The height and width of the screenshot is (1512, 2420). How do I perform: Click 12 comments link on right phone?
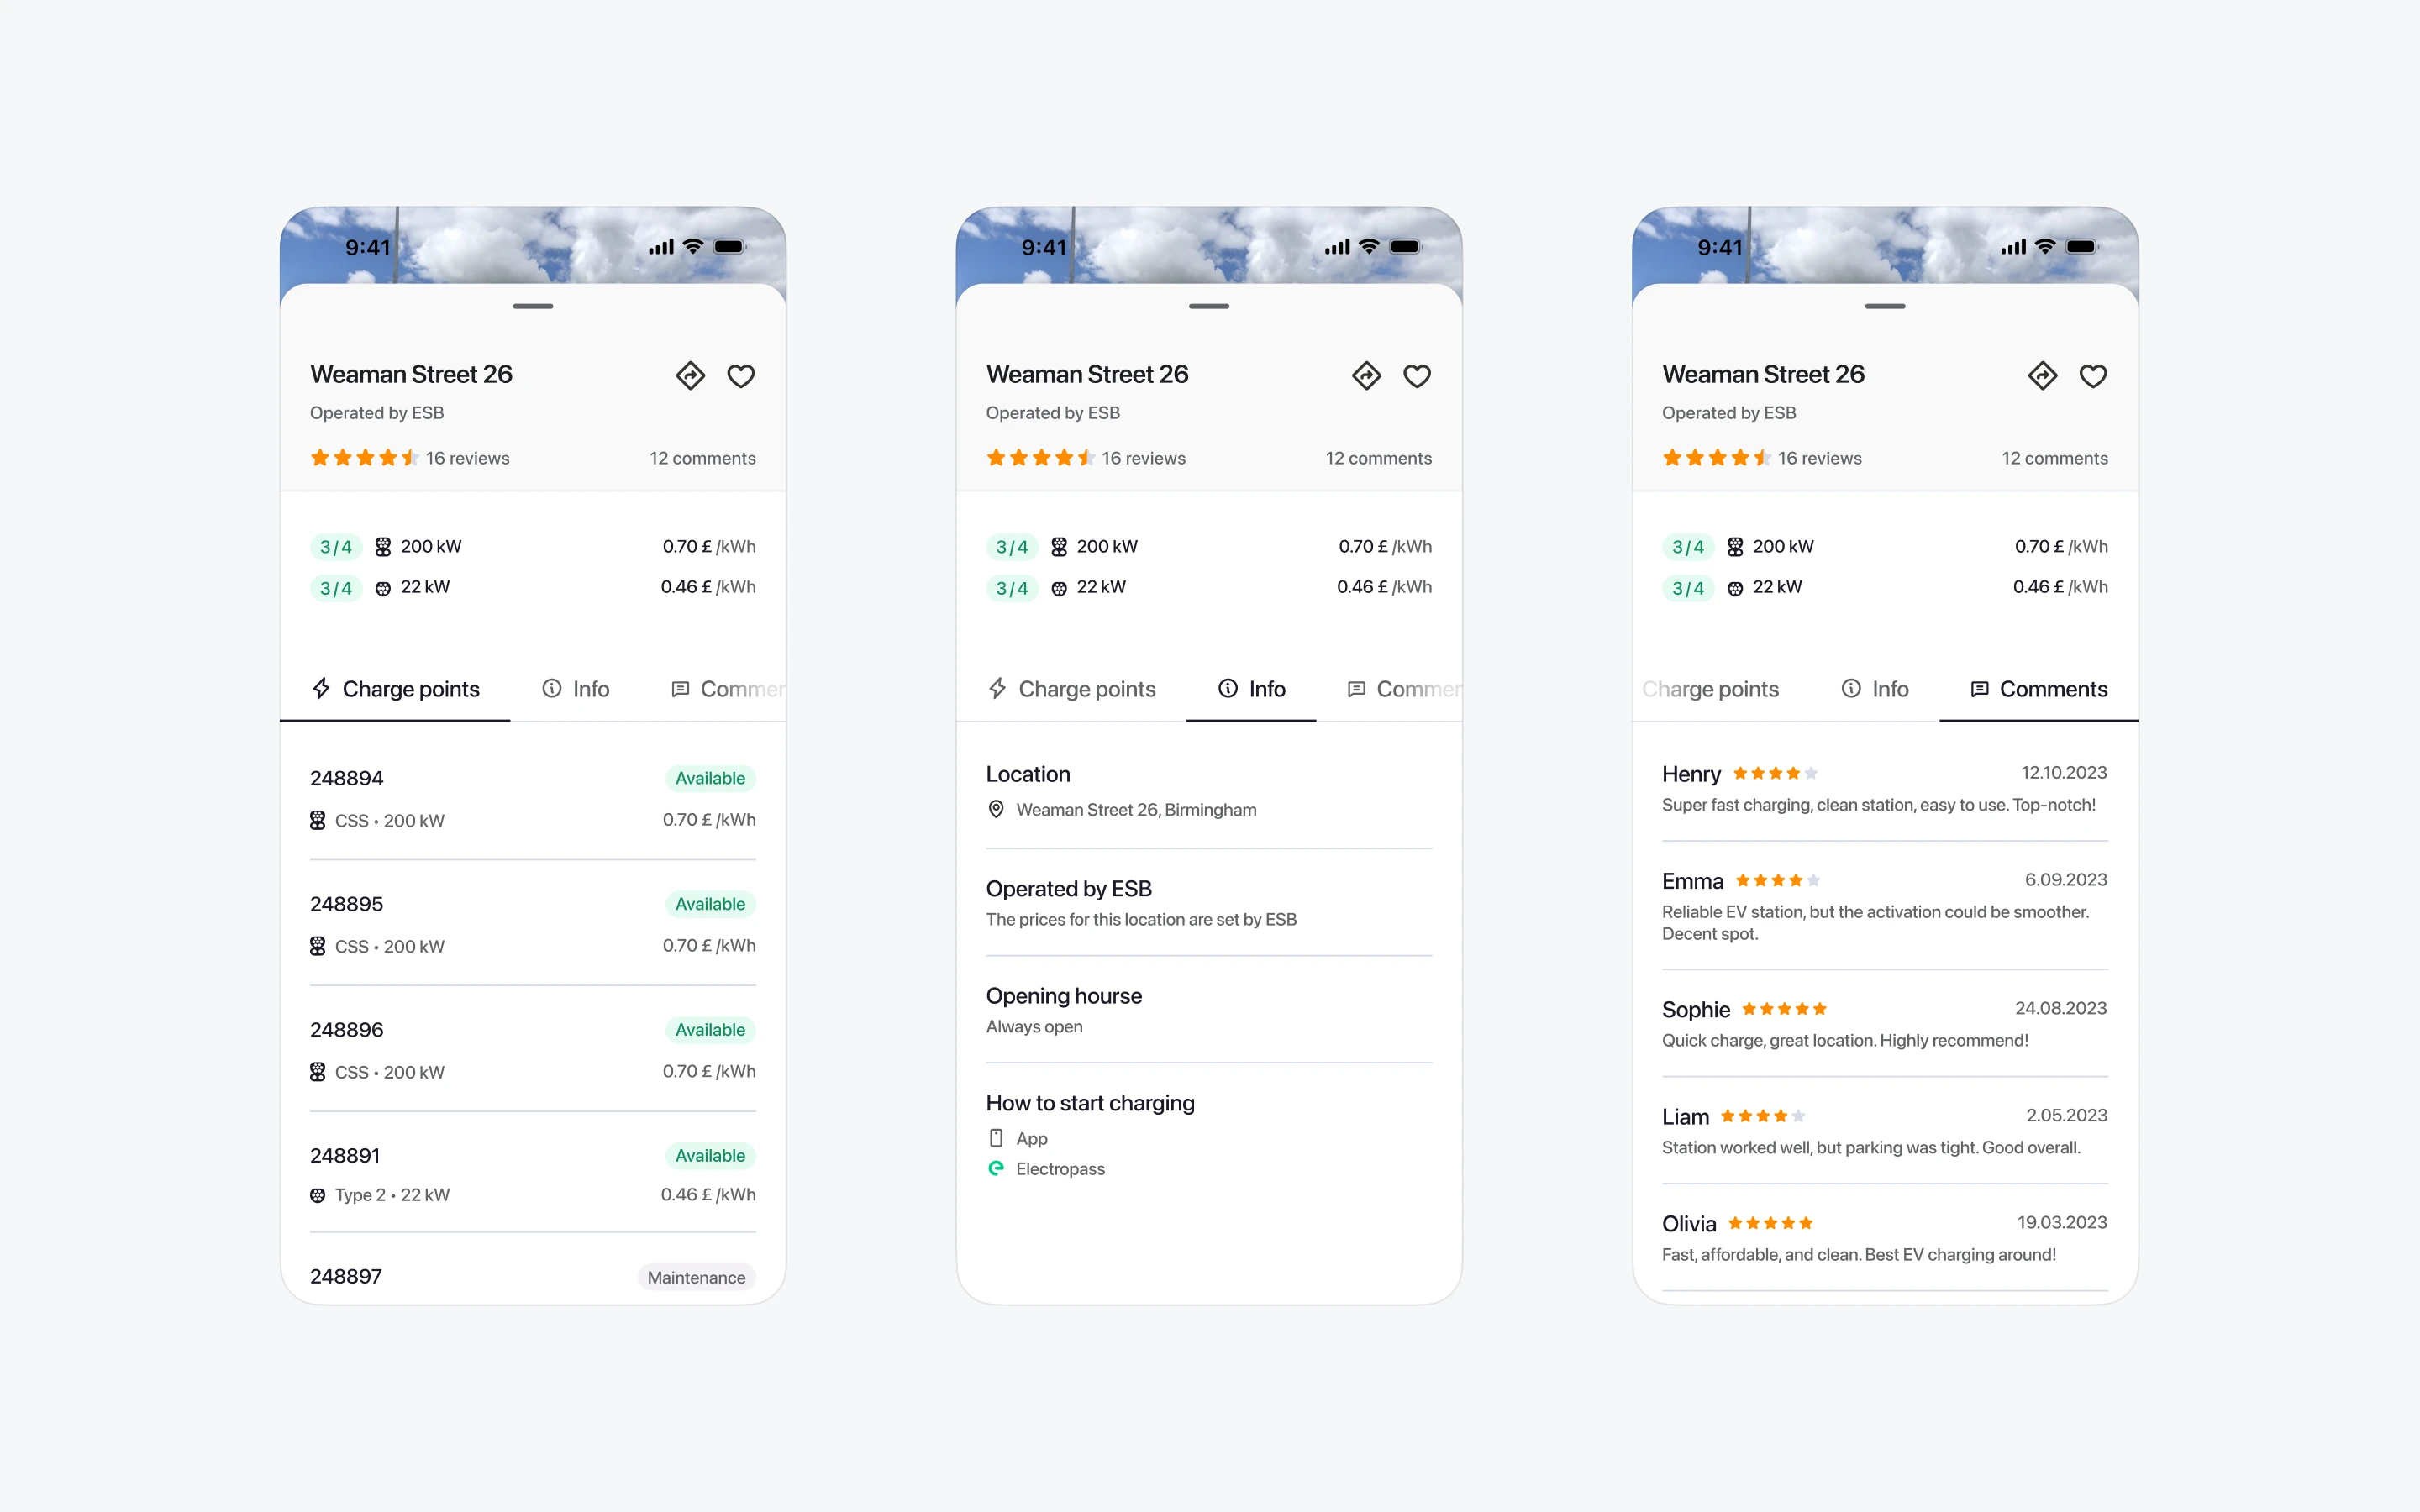point(2054,458)
